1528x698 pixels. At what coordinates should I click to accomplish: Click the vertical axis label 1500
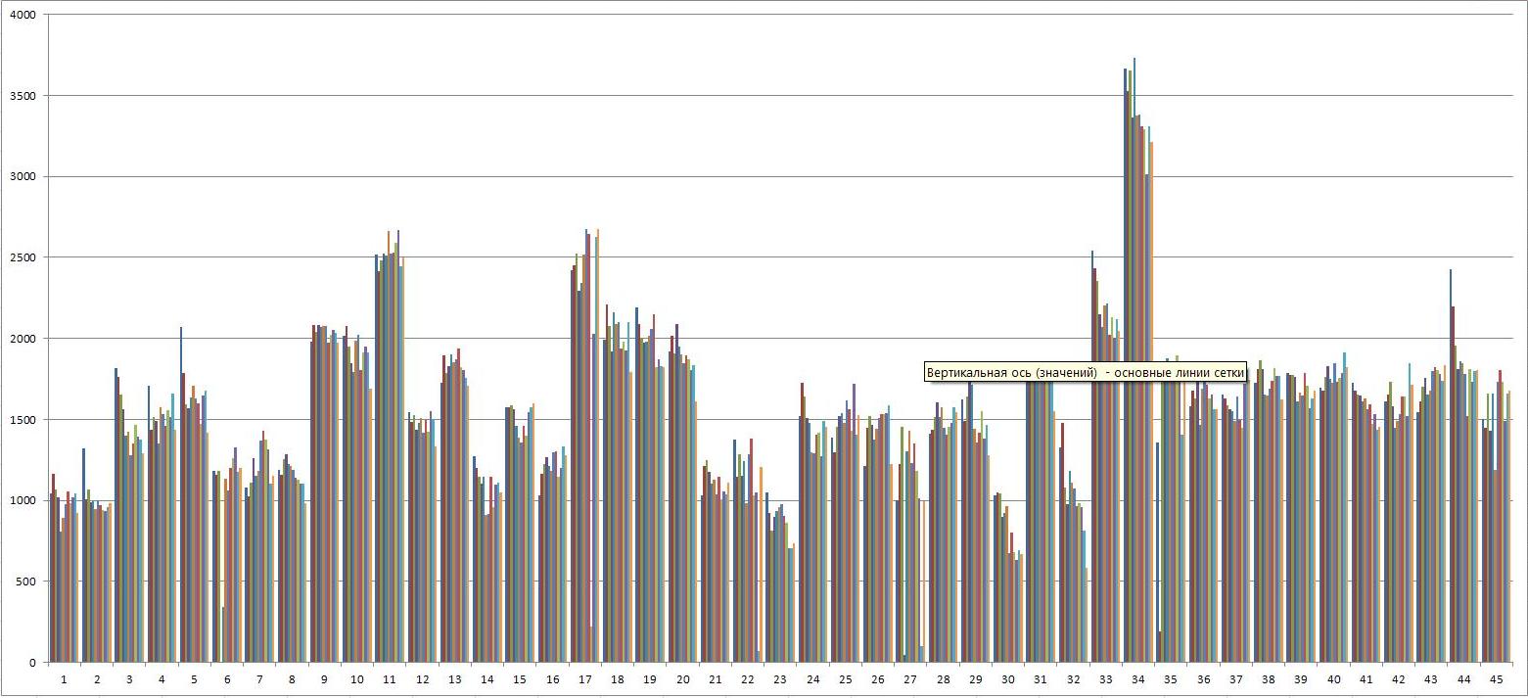[x=23, y=420]
